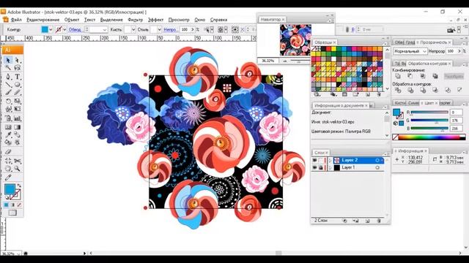Open the Редактирование menu
This screenshot has height=263, width=469.
(43, 20)
